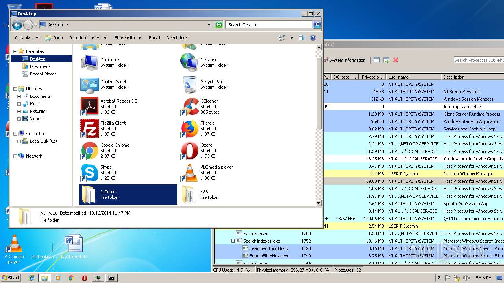Expand the Pictures library node
Image resolution: width=504 pixels, height=283 pixels.
[19, 111]
